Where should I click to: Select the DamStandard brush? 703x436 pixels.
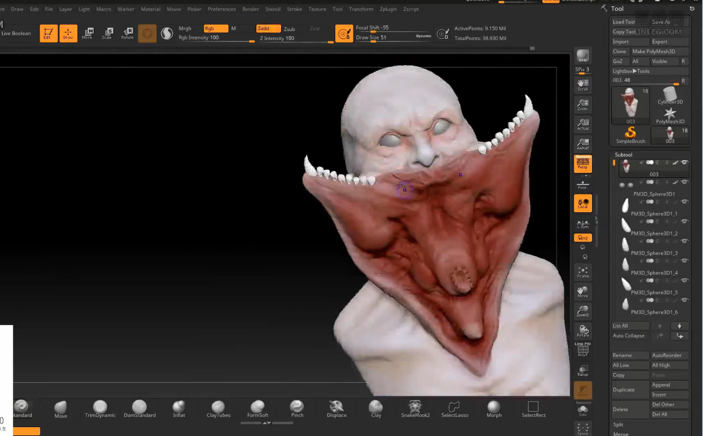click(140, 409)
